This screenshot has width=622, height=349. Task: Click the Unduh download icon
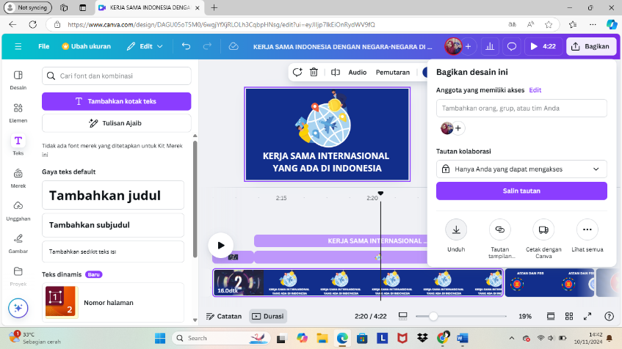pyautogui.click(x=456, y=229)
